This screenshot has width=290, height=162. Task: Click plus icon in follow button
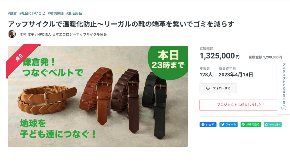click(208, 88)
